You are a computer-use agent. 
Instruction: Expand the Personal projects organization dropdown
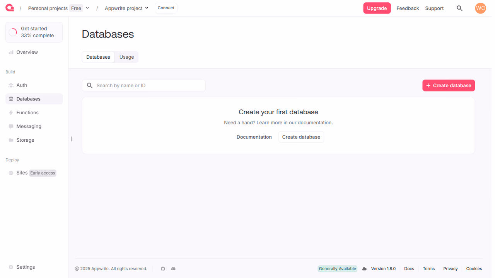[87, 8]
